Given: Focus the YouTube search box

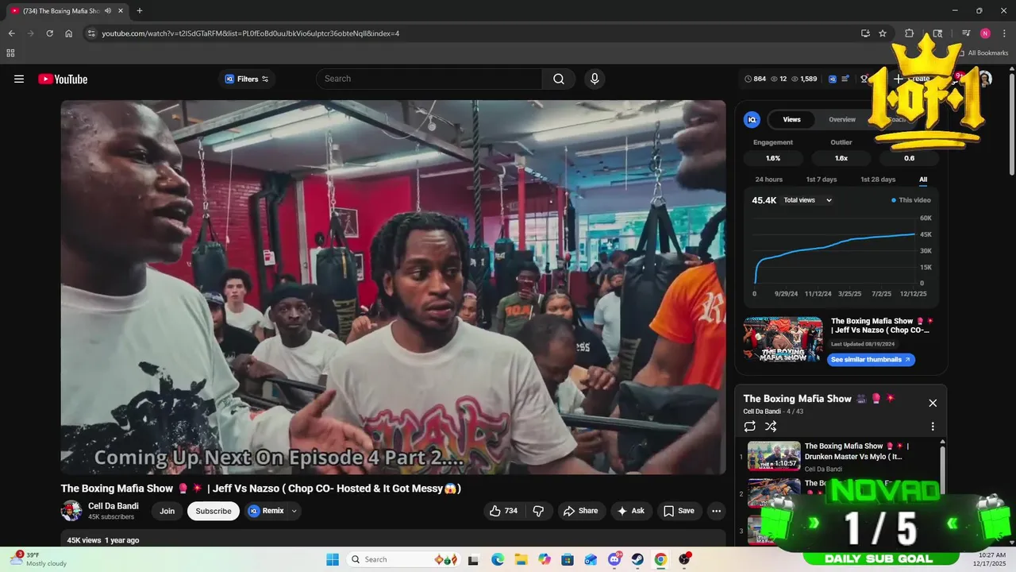Looking at the screenshot, I should pos(429,79).
